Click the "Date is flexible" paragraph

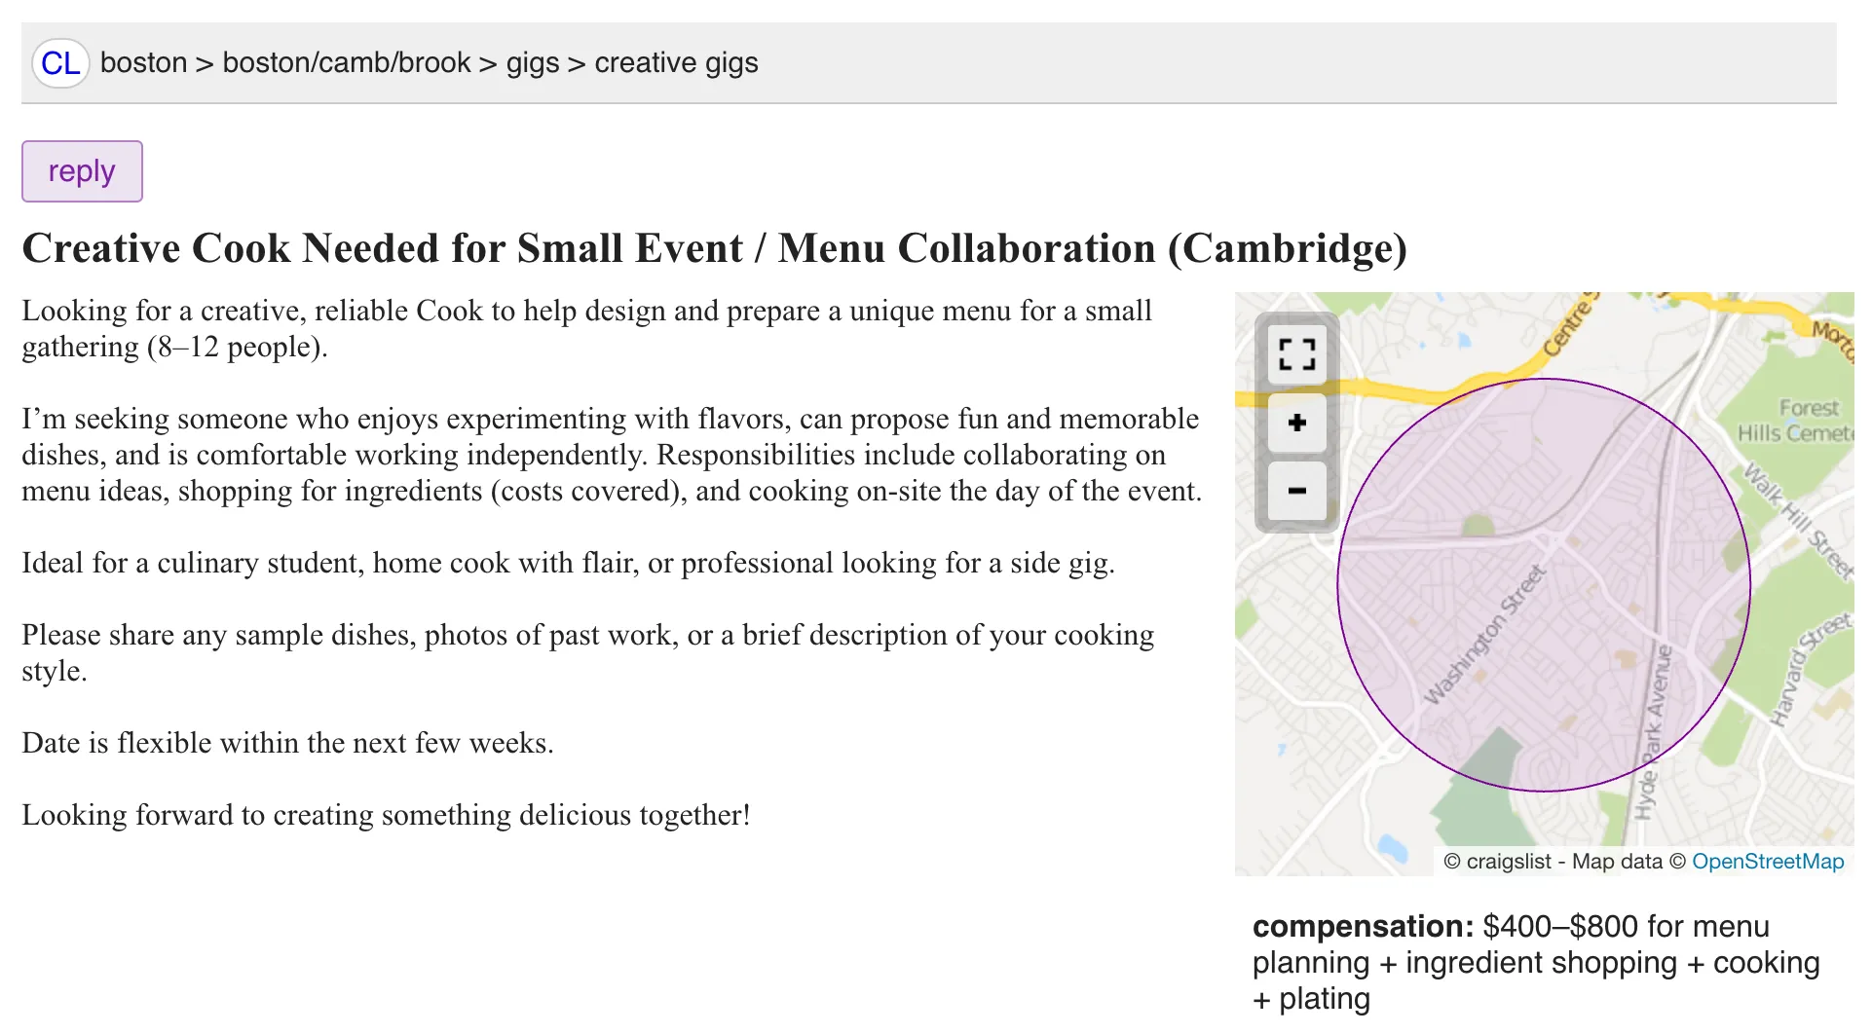pos(287,743)
